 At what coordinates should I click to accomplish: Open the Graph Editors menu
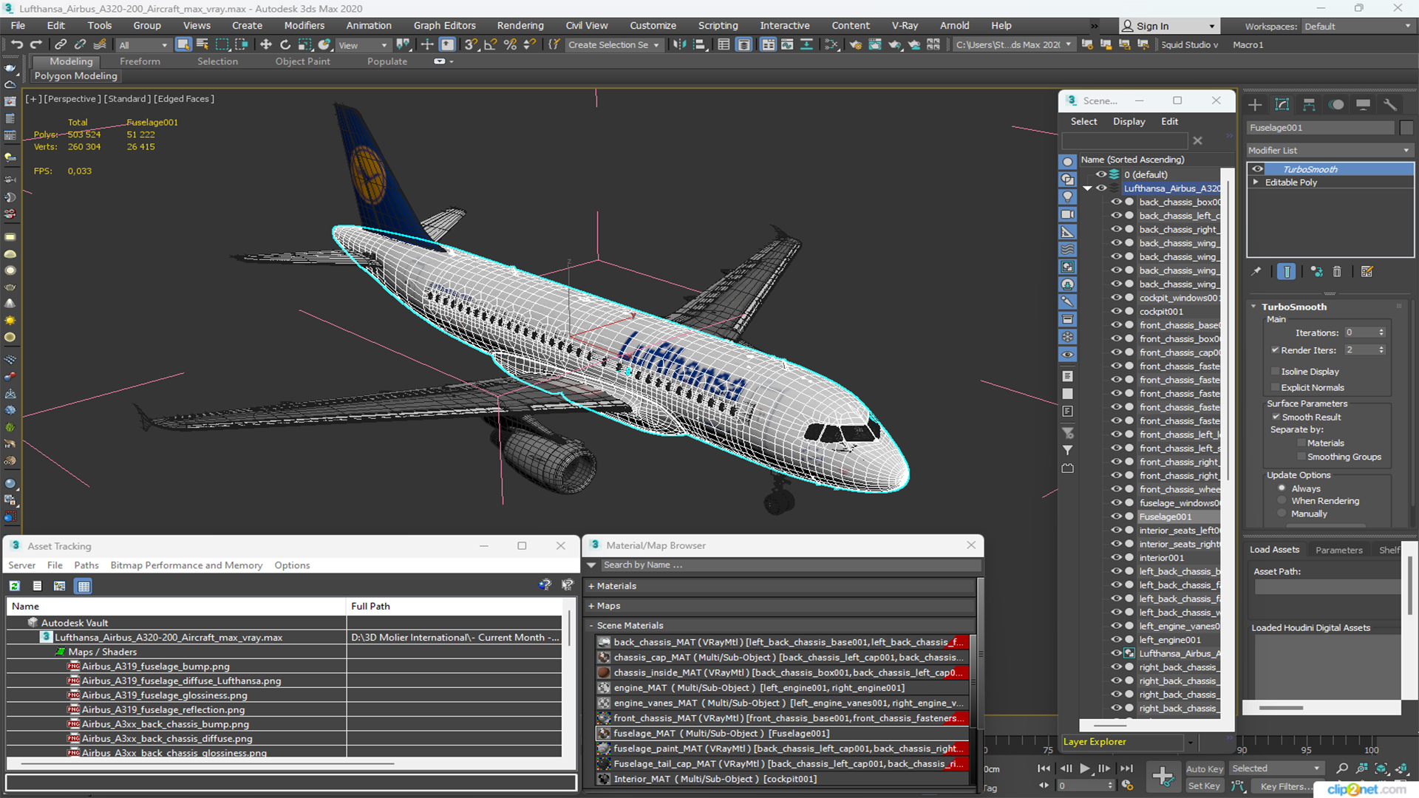pyautogui.click(x=444, y=26)
